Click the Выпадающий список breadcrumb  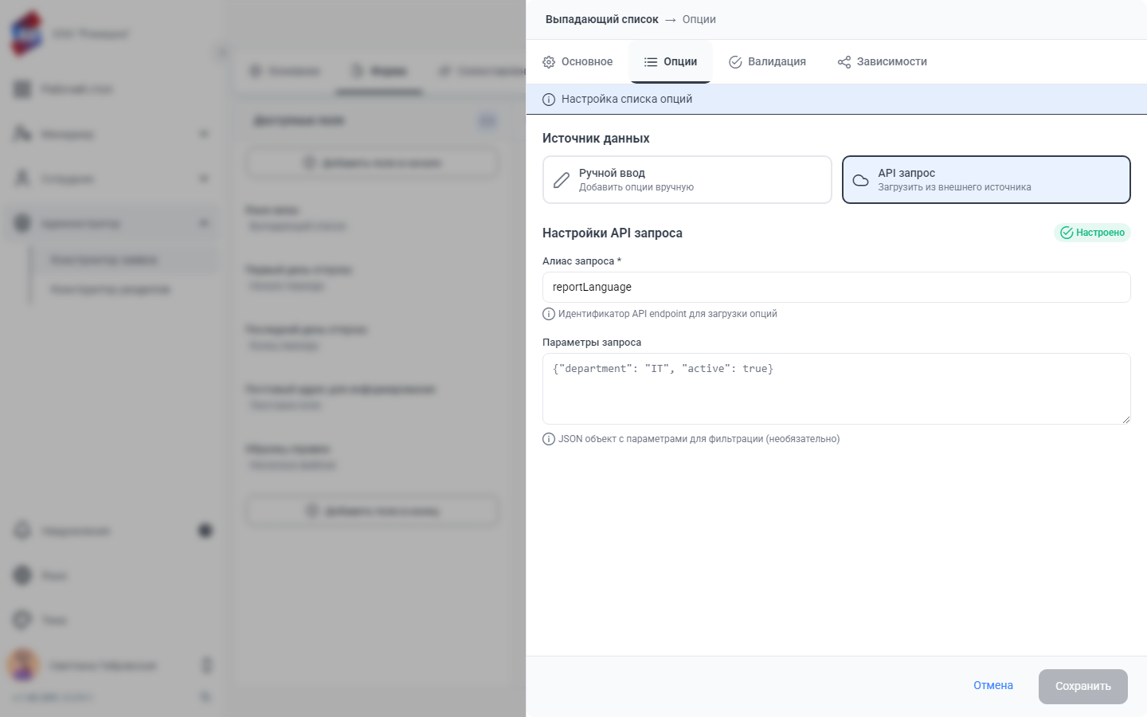pos(602,19)
